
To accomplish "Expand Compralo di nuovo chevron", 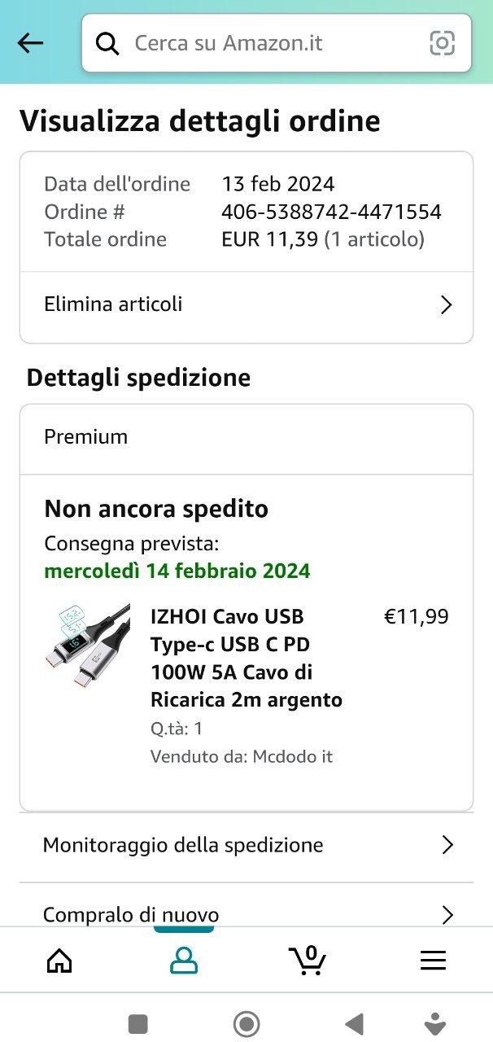I will tap(447, 915).
